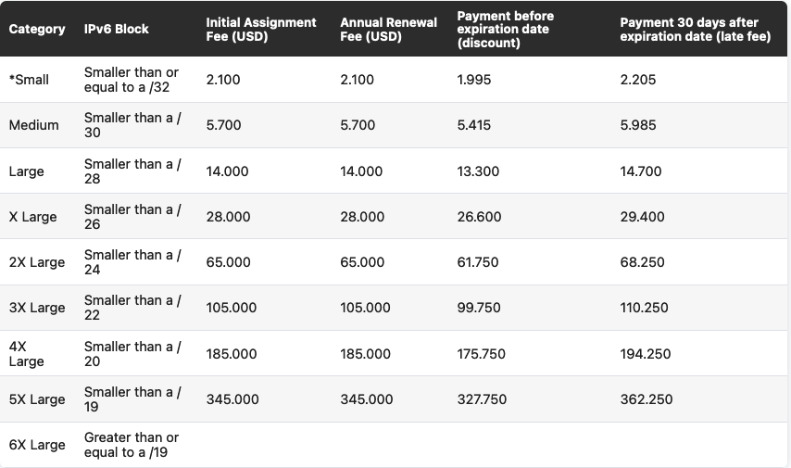Click the 99.750 discount payment value

click(478, 308)
